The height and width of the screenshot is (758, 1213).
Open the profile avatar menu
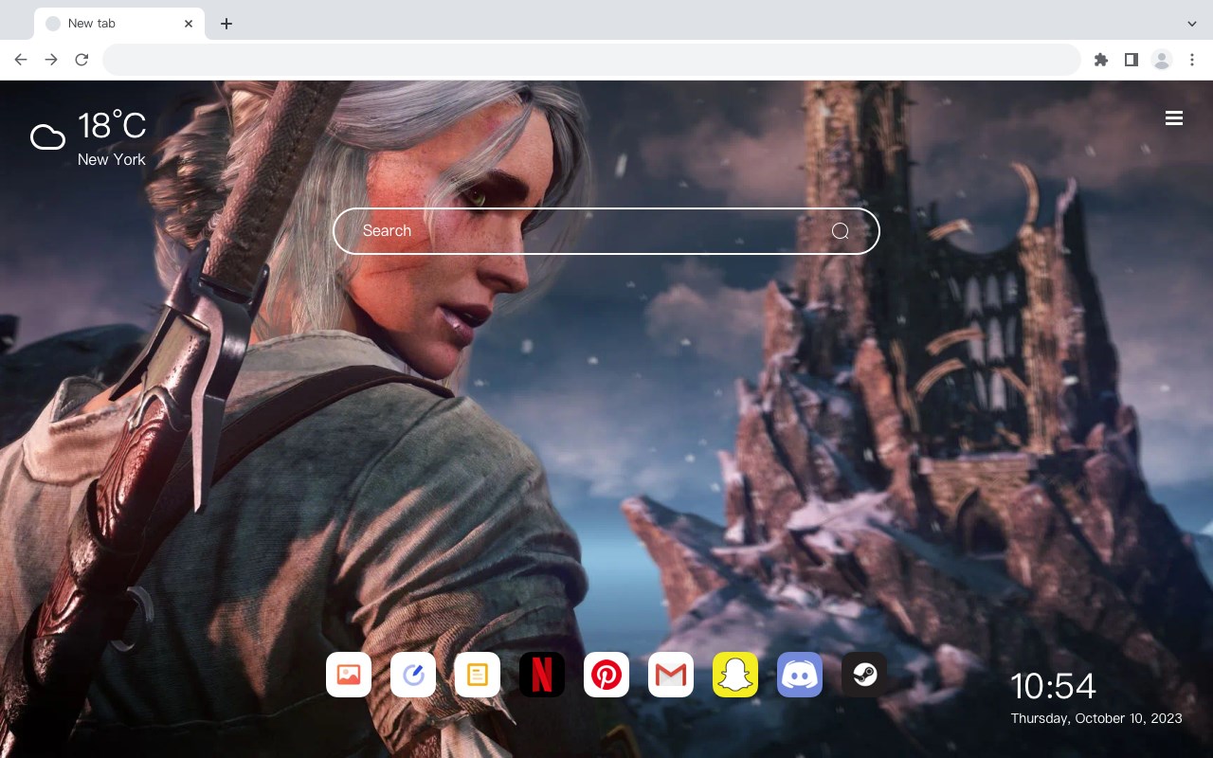pos(1162,60)
